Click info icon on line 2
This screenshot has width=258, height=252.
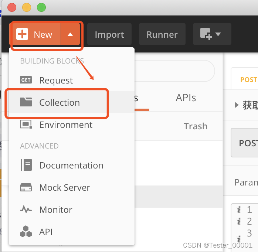(238, 221)
